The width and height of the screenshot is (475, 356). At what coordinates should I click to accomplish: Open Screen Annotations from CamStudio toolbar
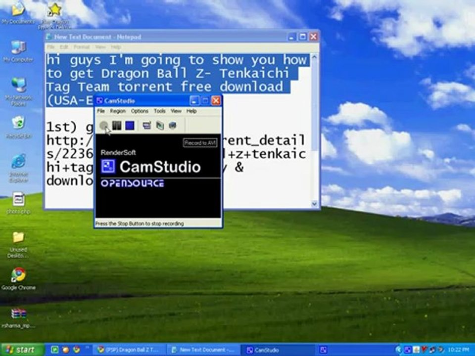click(160, 126)
